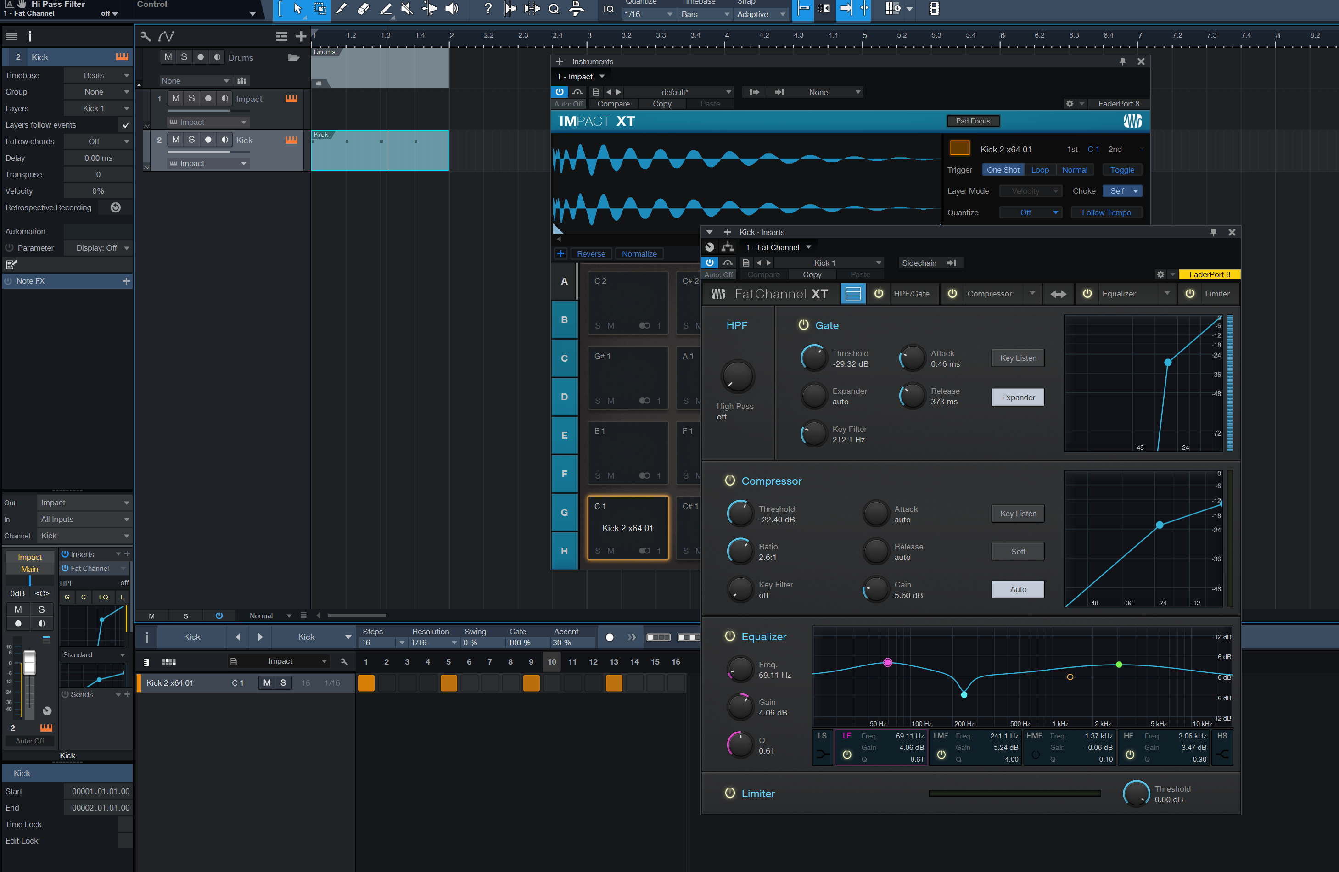Open the video player filmstrip icon
This screenshot has height=872, width=1339.
click(934, 8)
